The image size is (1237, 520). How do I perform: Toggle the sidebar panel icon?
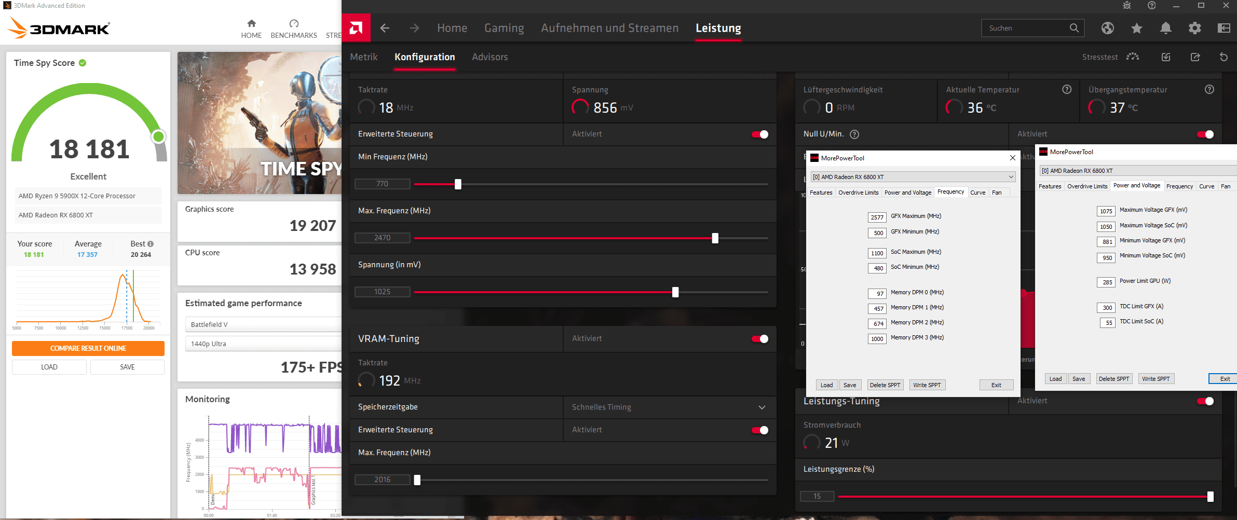point(1224,28)
